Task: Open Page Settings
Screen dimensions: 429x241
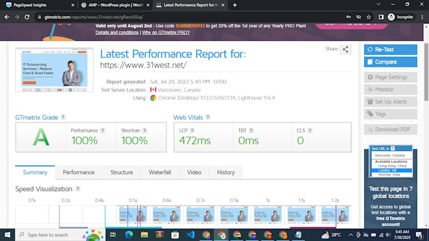Action: tap(391, 77)
